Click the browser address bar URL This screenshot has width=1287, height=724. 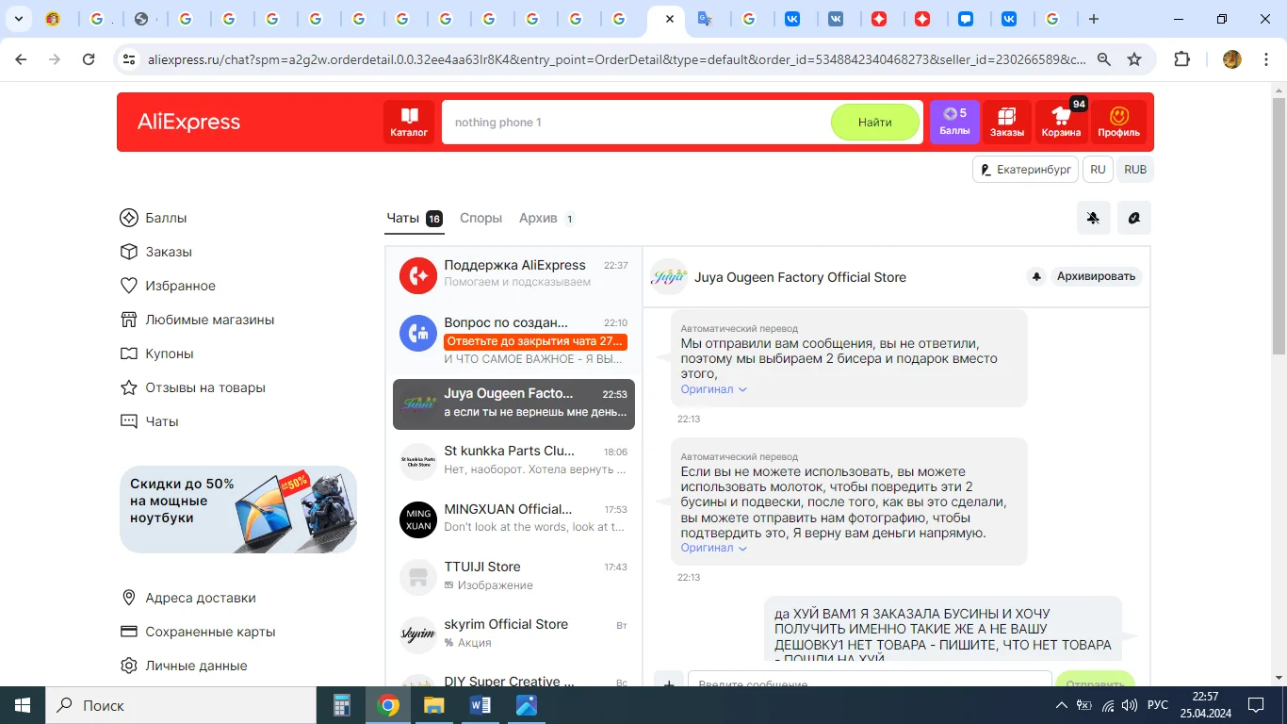(617, 59)
